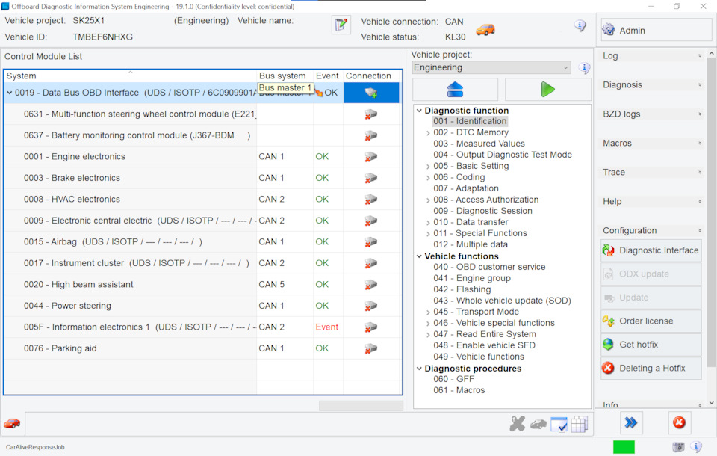
Task: Click the camera screenshot icon in status bar
Action: click(x=679, y=447)
